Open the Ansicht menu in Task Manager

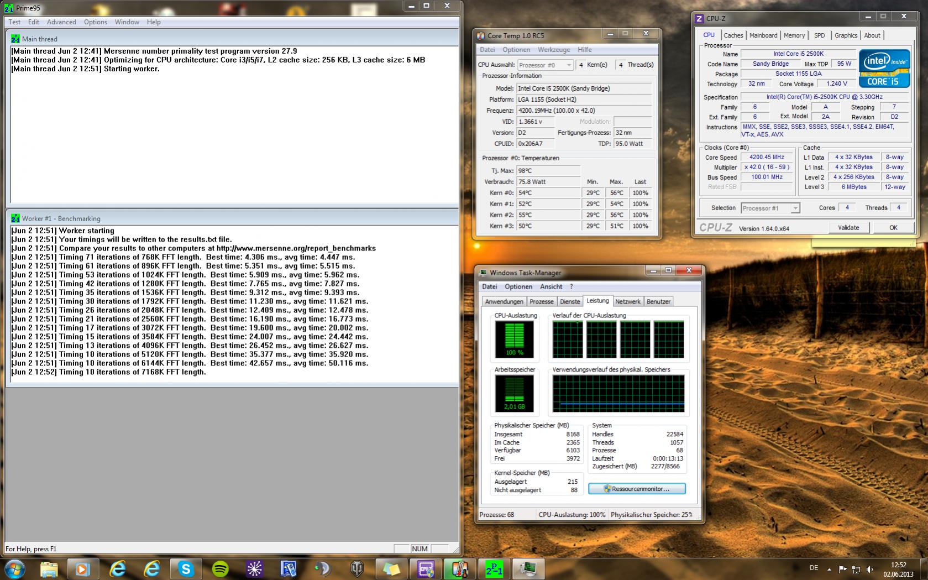551,286
